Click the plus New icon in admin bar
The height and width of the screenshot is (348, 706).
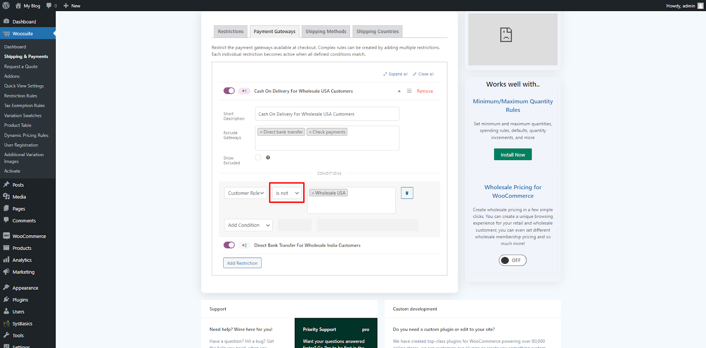[66, 6]
